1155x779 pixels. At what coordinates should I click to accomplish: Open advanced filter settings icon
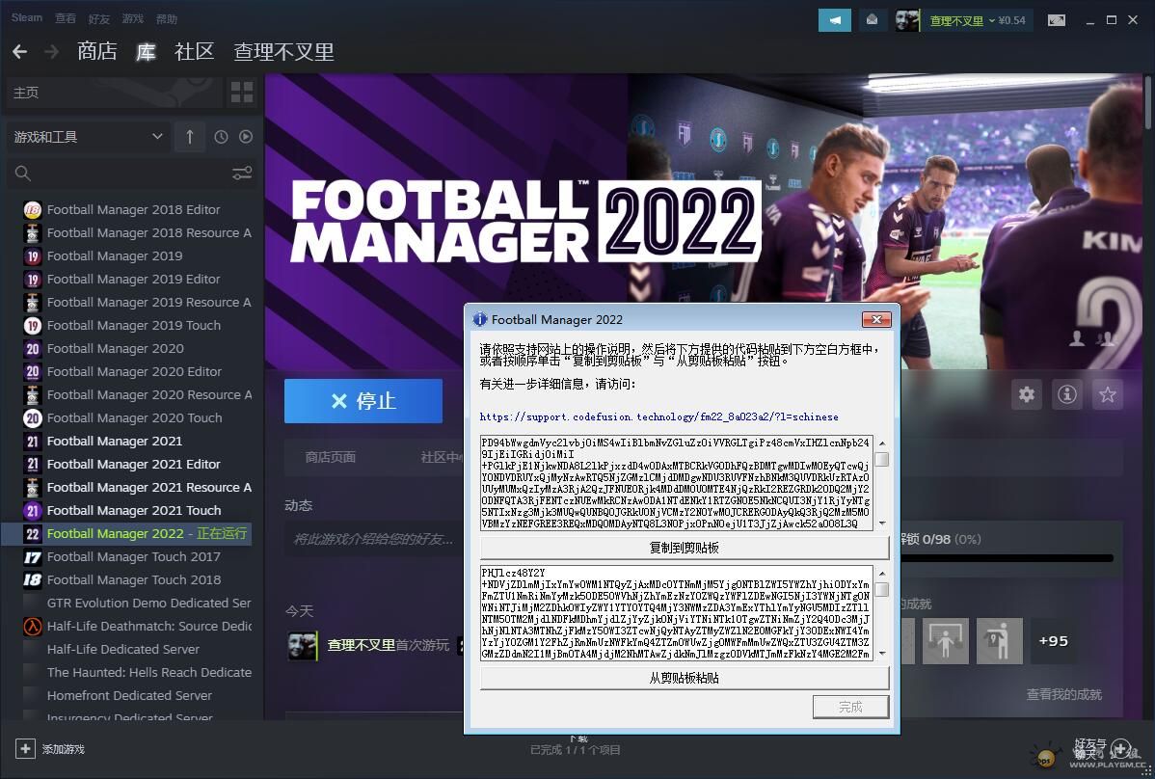click(242, 173)
